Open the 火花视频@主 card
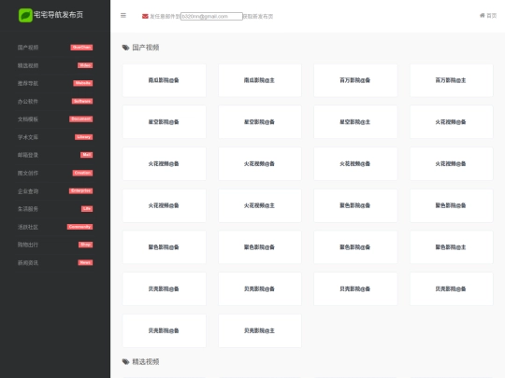This screenshot has width=505, height=378. 260,205
